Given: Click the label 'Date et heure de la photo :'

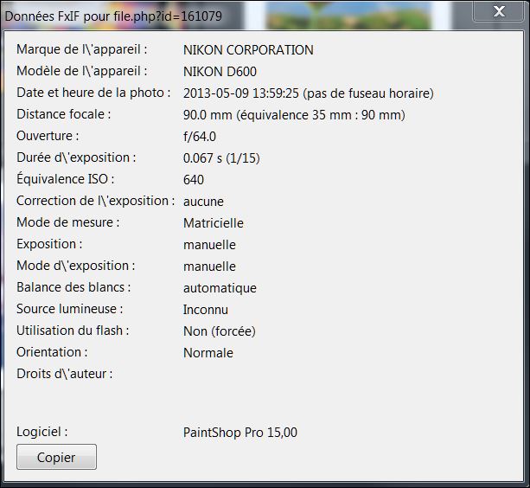Looking at the screenshot, I should [93, 93].
